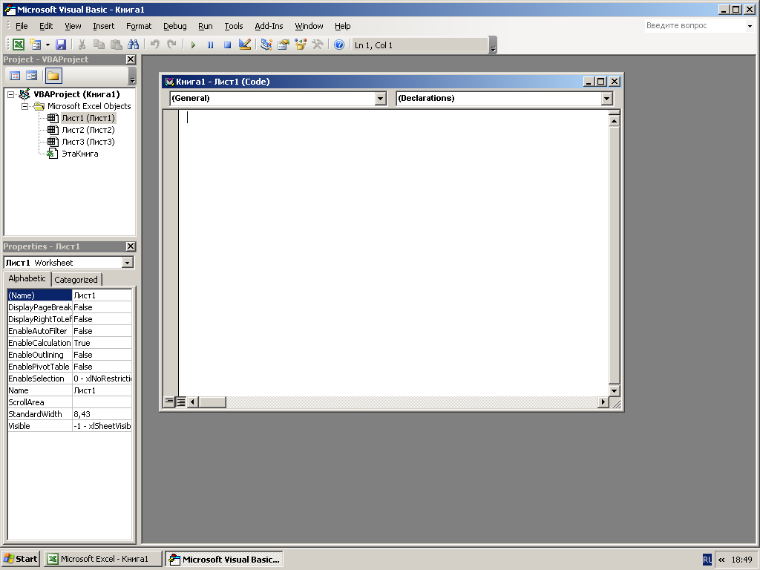Open Properties Window toolbar icon

click(x=284, y=45)
